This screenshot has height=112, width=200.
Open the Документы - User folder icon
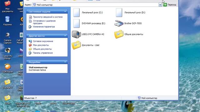[76, 45]
